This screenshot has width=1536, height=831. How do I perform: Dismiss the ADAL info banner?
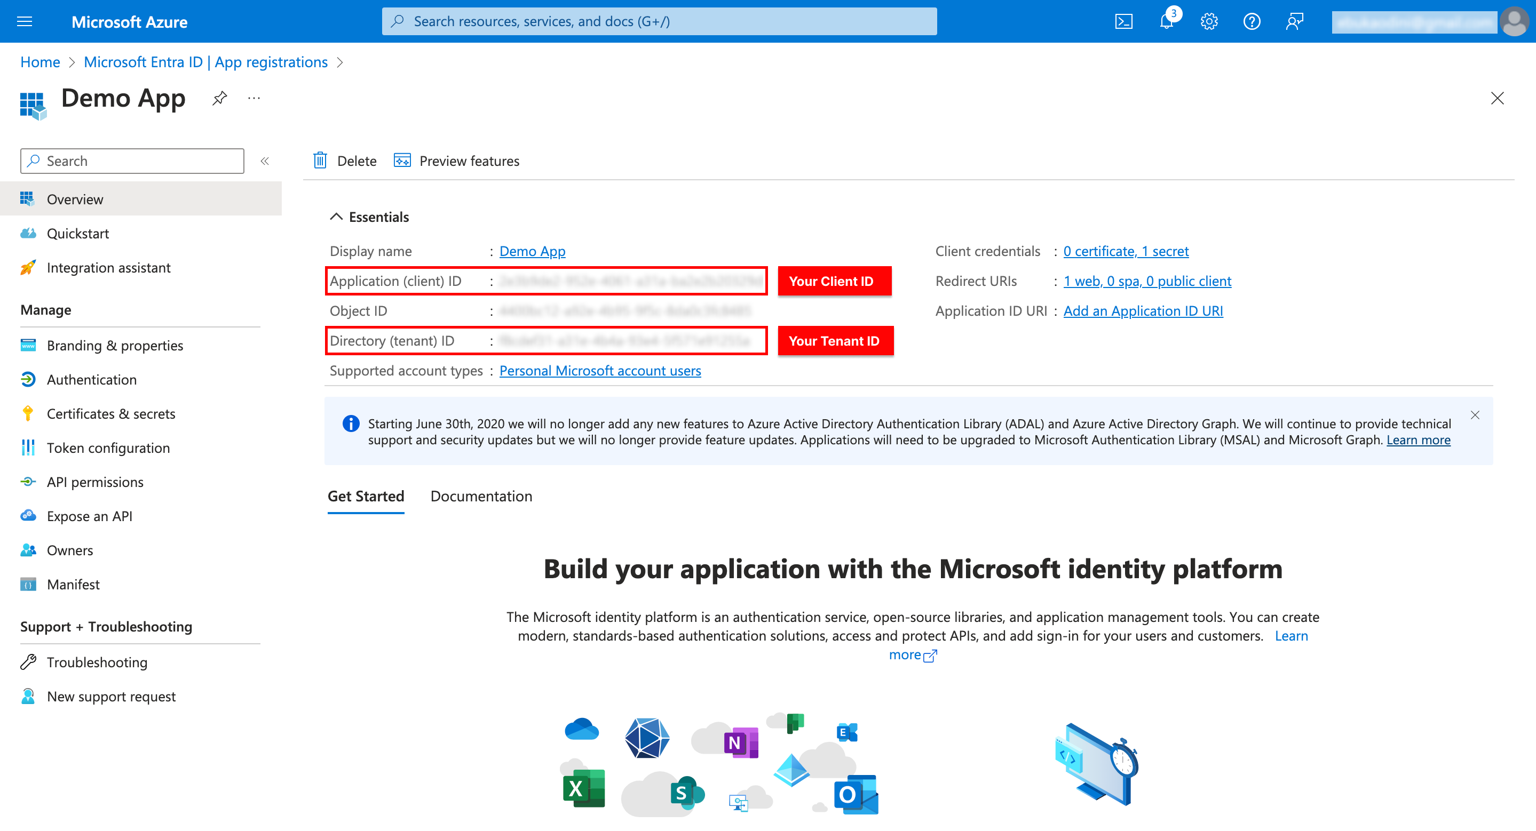tap(1475, 415)
